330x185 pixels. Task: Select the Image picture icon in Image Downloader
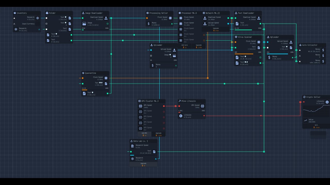(x=84, y=24)
